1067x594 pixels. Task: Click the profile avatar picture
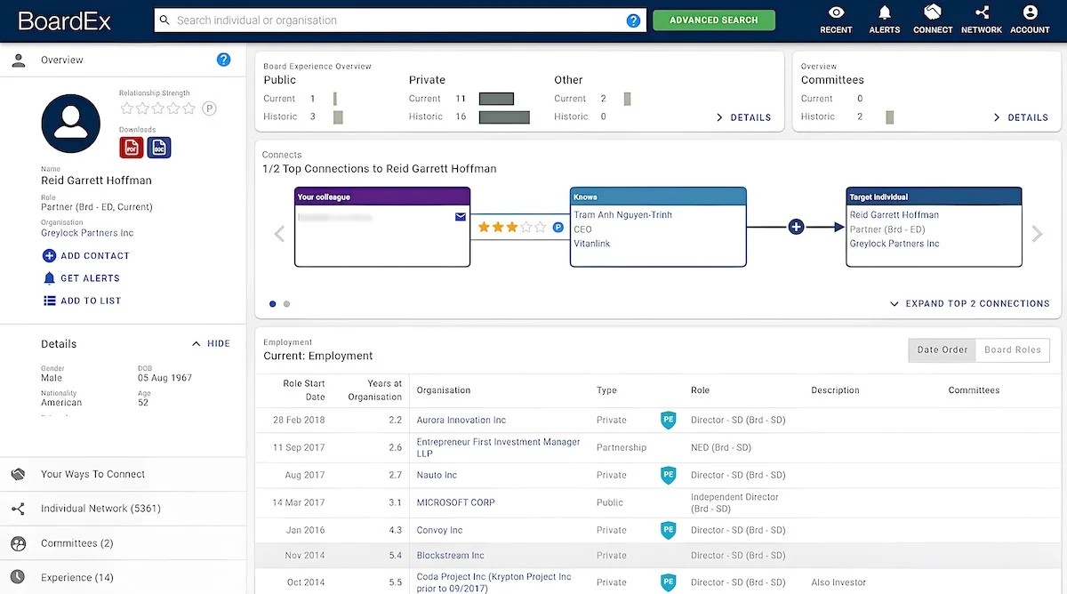click(x=71, y=124)
